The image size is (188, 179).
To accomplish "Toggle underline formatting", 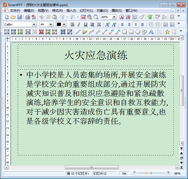I will (x=85, y=24).
